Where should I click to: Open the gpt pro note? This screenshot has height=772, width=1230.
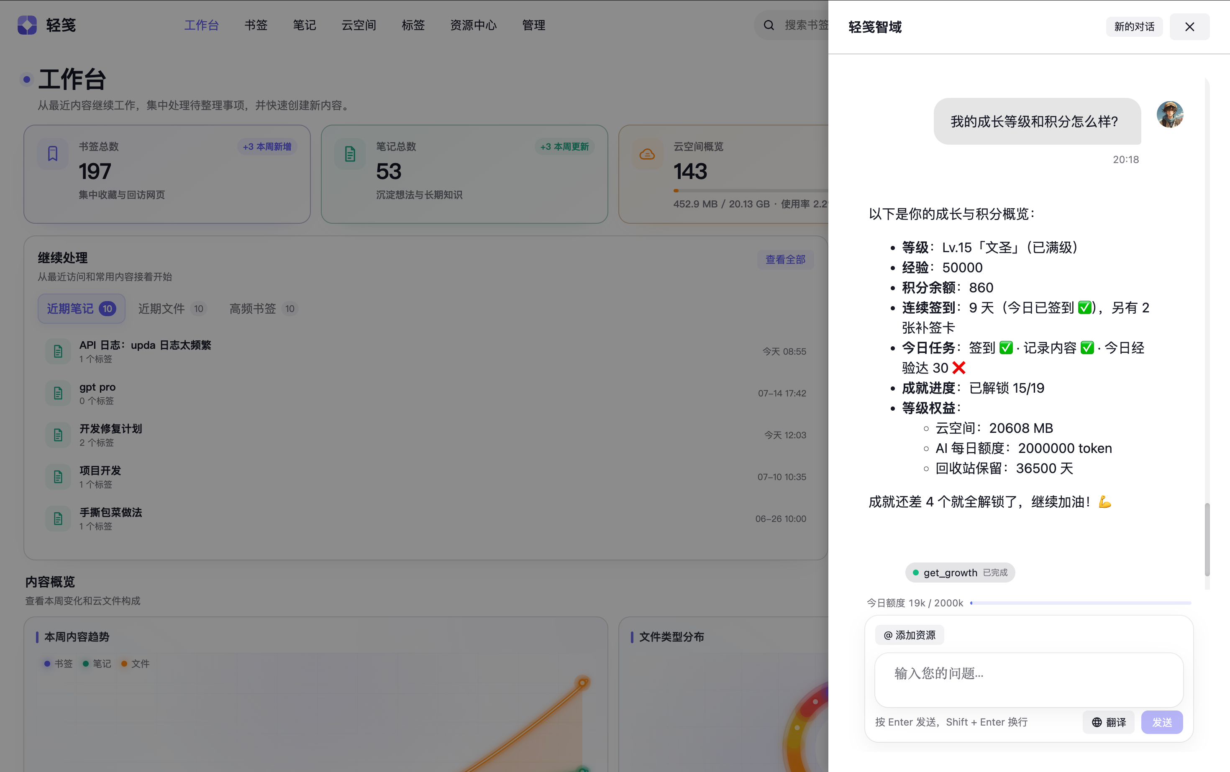[x=97, y=387]
